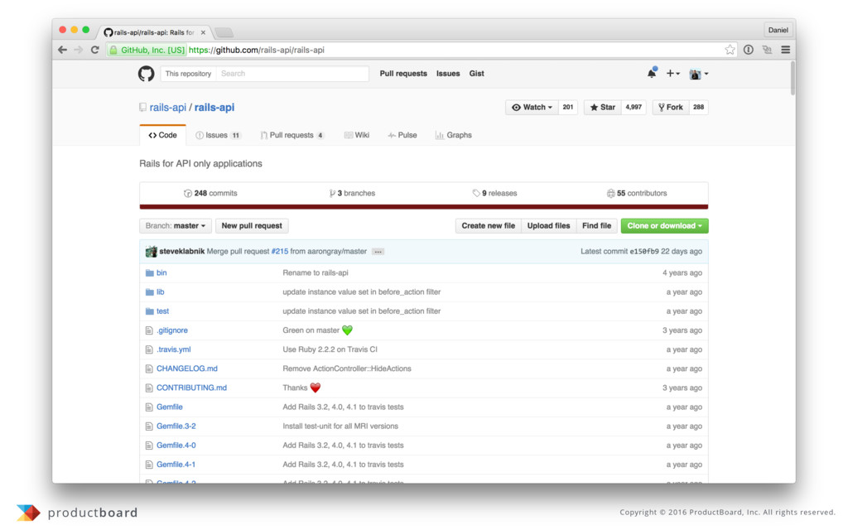Open pull request #215 link
Viewport: 848px width, 530px height.
(x=280, y=252)
